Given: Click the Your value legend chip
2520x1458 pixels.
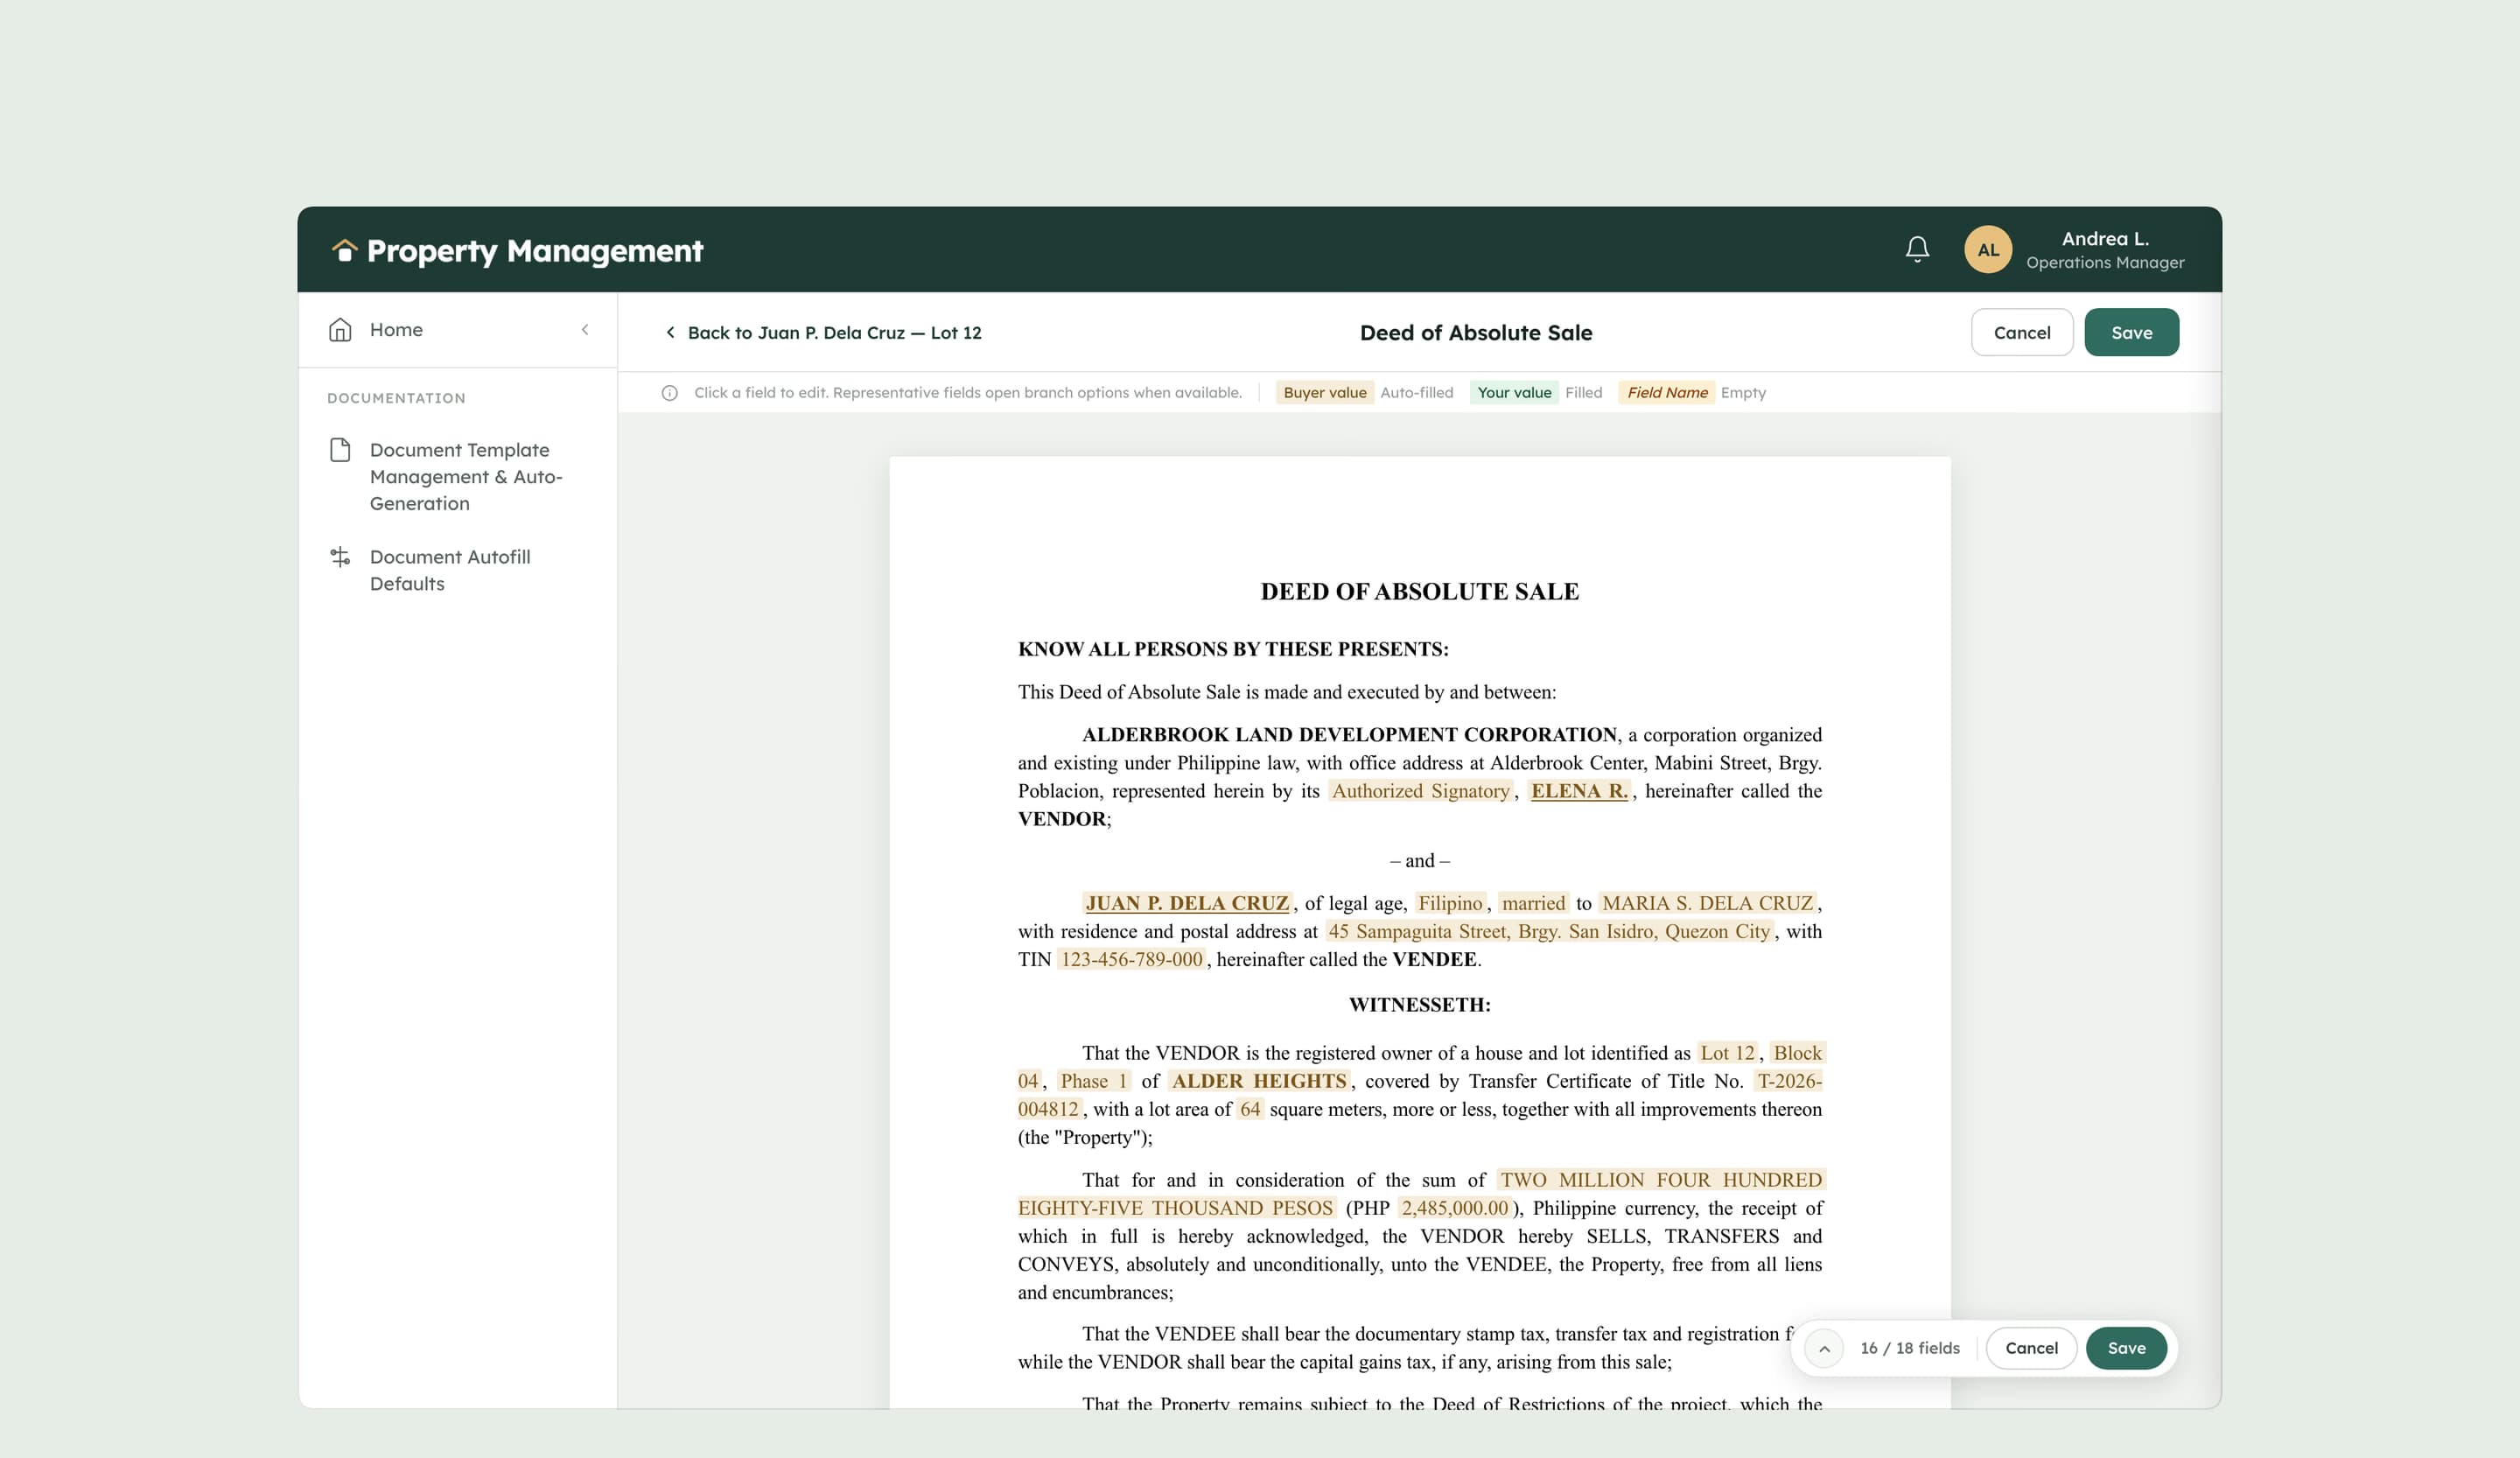Looking at the screenshot, I should [1514, 393].
